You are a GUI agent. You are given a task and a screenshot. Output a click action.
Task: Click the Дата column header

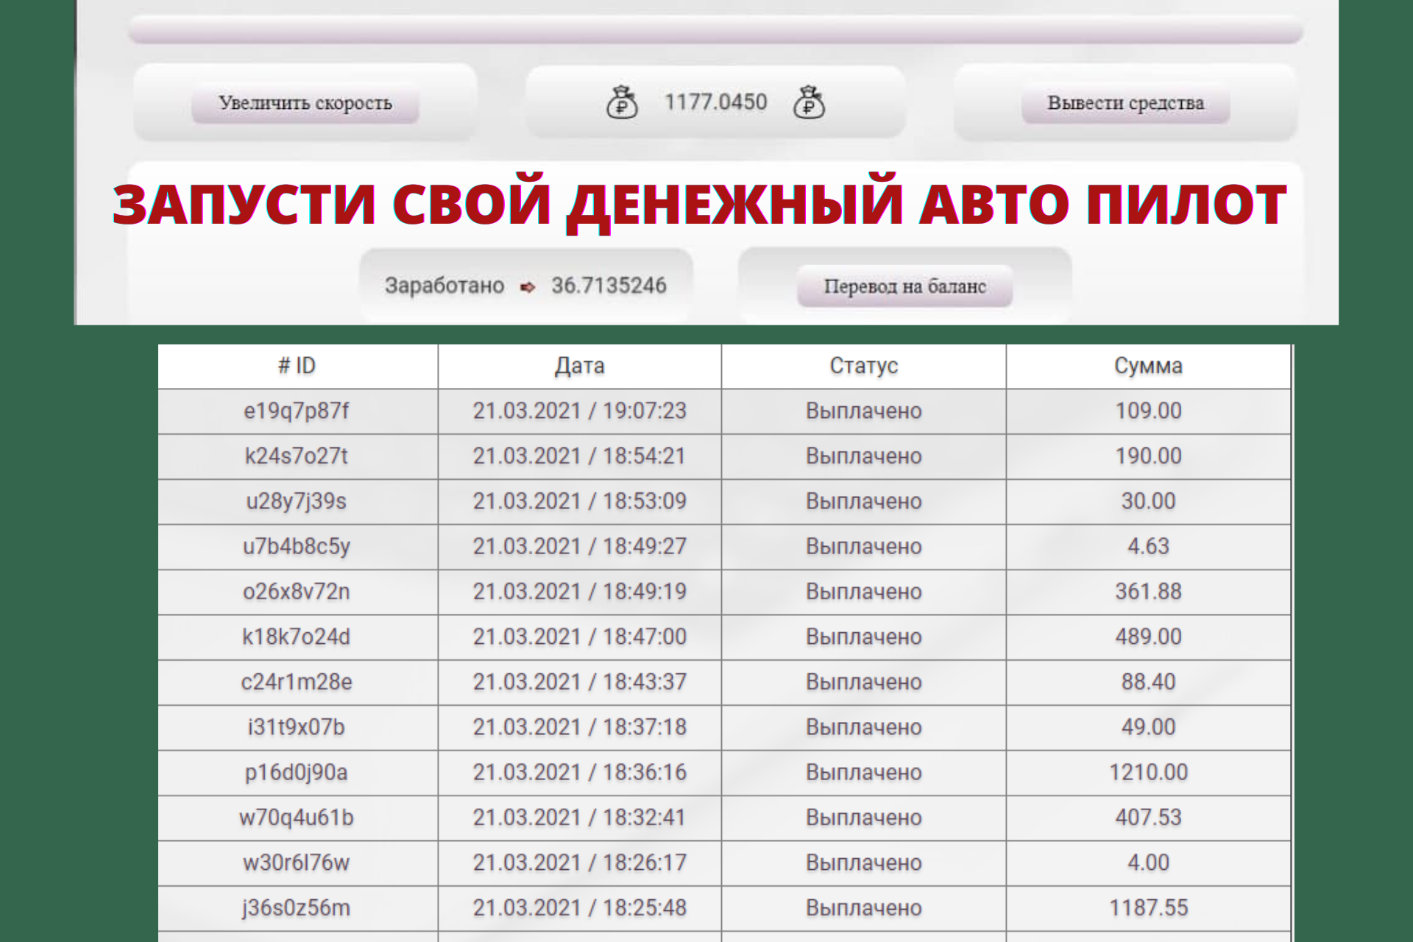tap(579, 366)
